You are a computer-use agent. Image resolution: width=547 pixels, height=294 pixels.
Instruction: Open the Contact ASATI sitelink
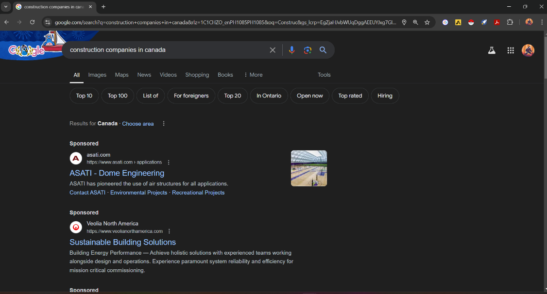coord(87,193)
